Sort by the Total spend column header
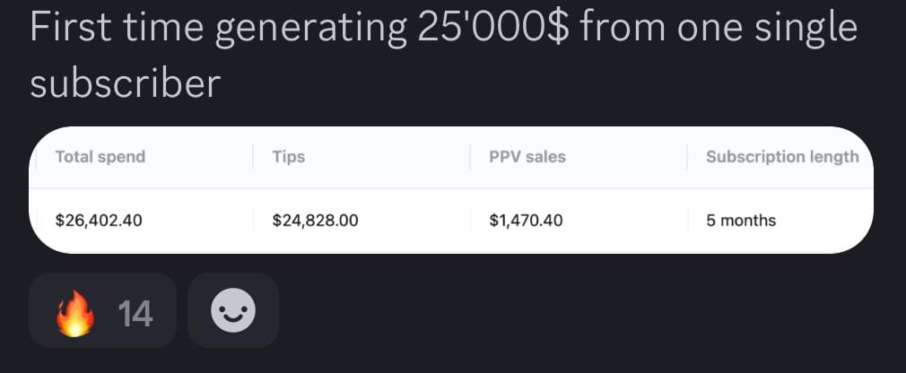 [x=100, y=157]
